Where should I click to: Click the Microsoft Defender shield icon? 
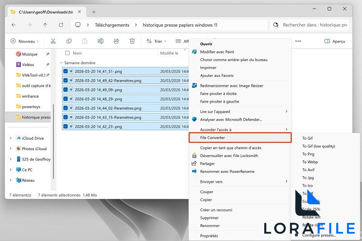click(194, 119)
